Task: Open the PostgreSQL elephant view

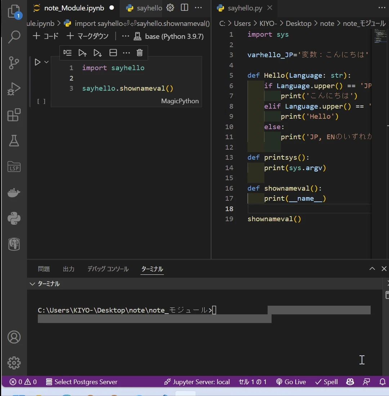Action: click(14, 244)
